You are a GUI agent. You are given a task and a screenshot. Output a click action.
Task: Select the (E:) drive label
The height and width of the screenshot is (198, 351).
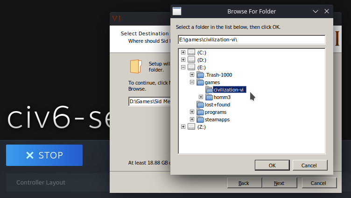tap(202, 67)
